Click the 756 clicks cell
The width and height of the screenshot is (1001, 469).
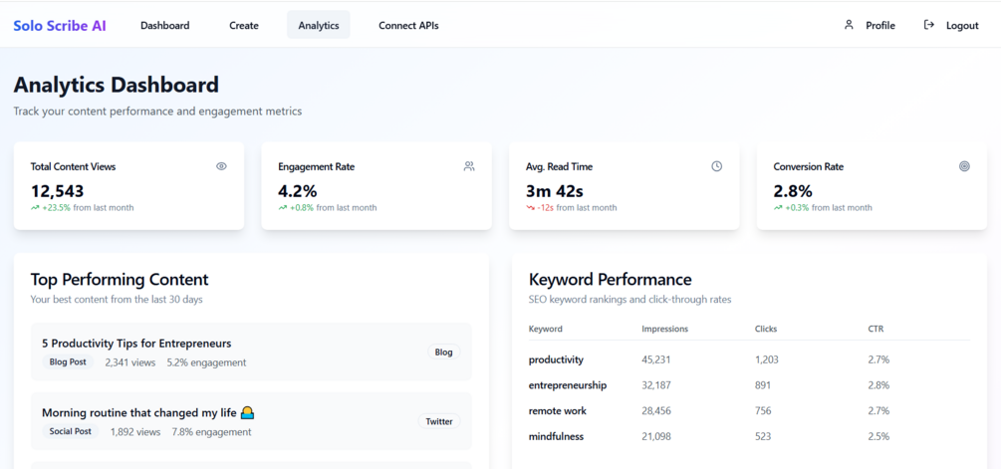[x=763, y=411]
